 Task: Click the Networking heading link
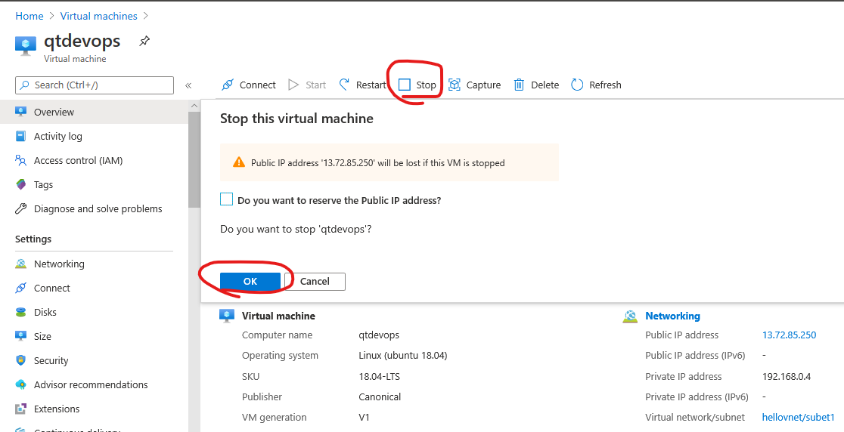(672, 316)
